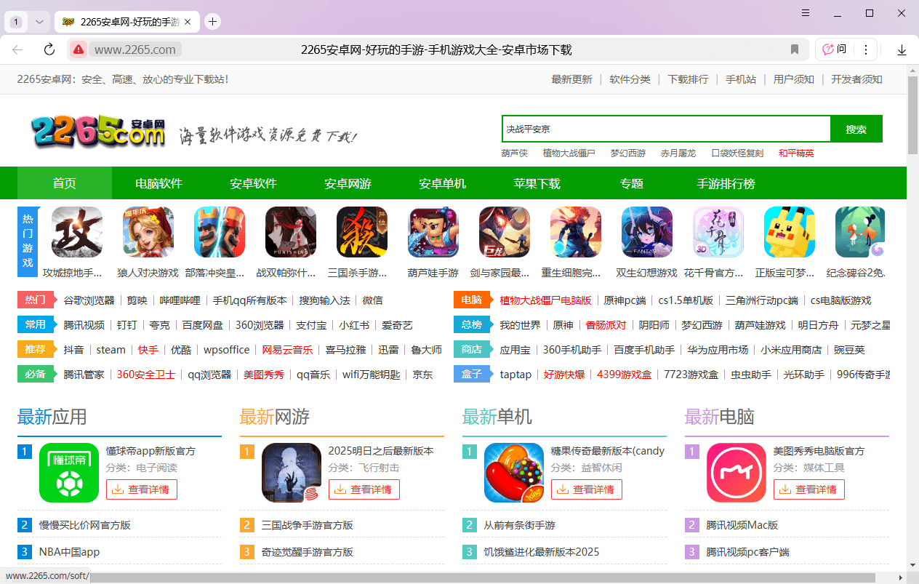
Task: Bookmark this page via the star icon
Action: [x=795, y=49]
